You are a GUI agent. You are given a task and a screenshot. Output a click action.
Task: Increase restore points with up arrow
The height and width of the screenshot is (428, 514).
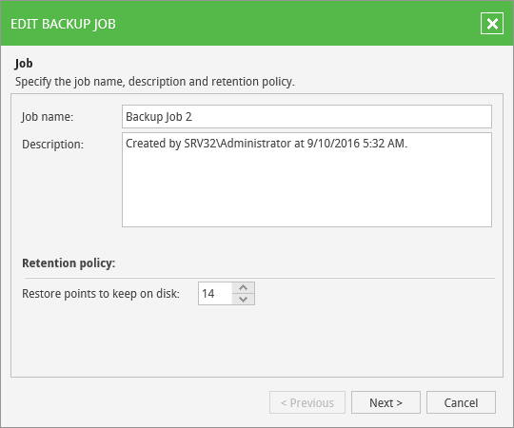[x=243, y=288]
